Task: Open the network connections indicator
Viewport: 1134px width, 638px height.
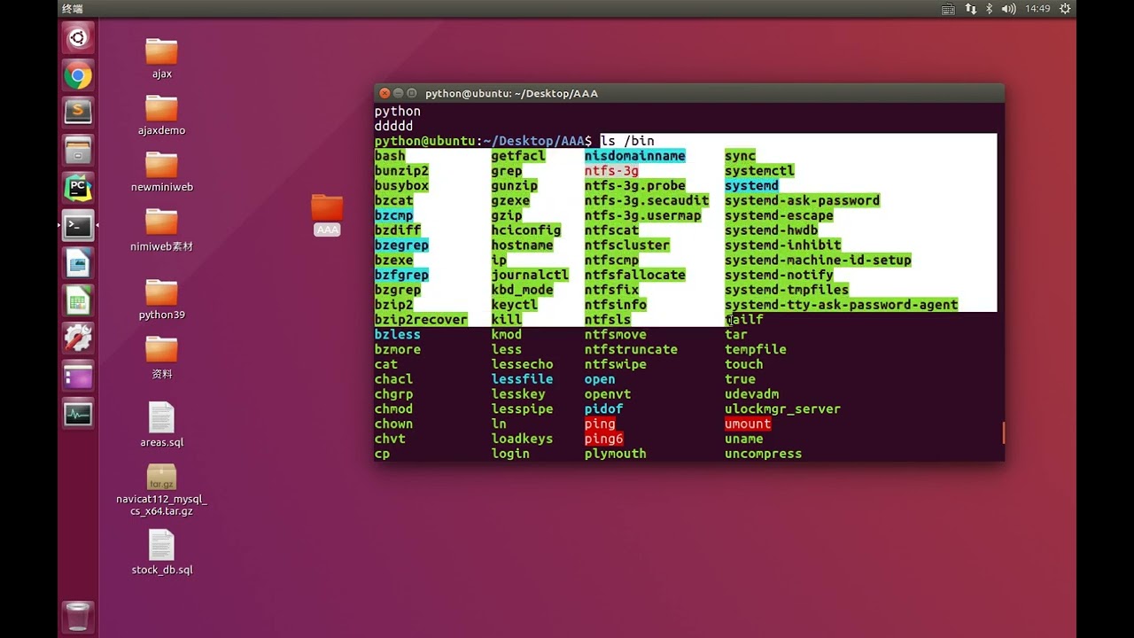Action: pyautogui.click(x=971, y=9)
